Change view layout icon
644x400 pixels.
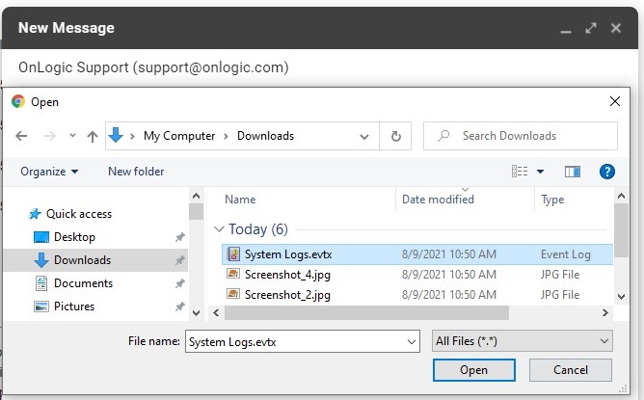point(522,172)
